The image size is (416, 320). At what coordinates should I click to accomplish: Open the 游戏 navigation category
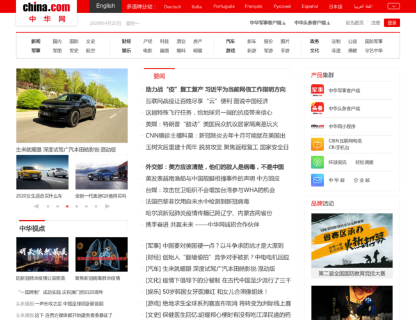pos(230,51)
